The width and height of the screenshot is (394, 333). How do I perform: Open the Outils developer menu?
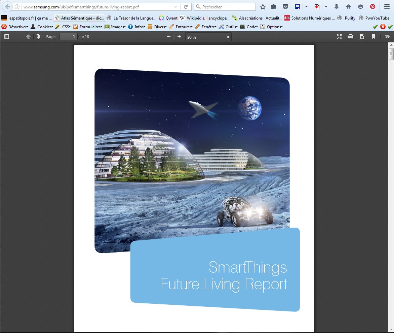coord(228,27)
